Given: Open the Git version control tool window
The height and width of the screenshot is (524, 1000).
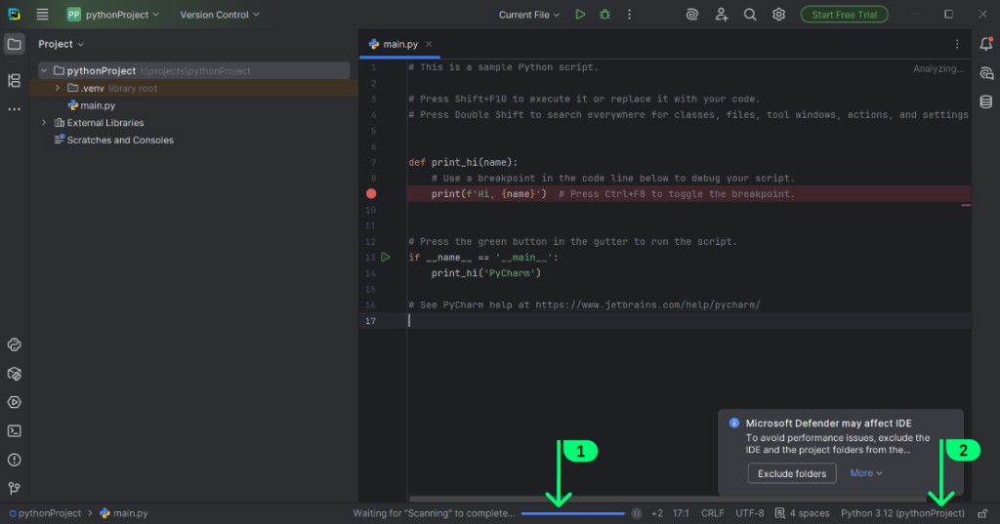Looking at the screenshot, I should click(x=14, y=488).
